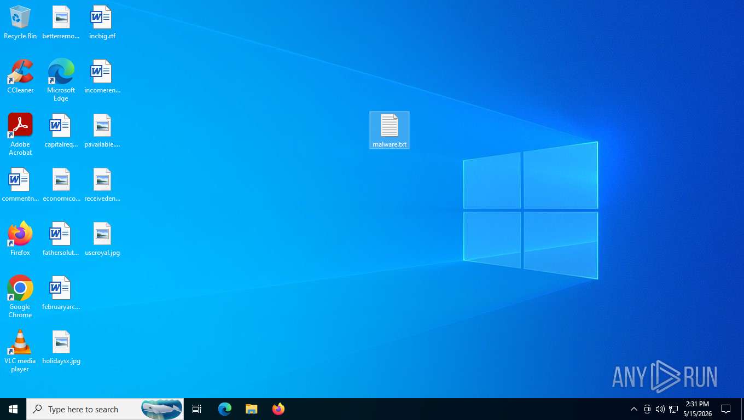Select the holidaysx.jpg image file
The height and width of the screenshot is (420, 744).
61,347
